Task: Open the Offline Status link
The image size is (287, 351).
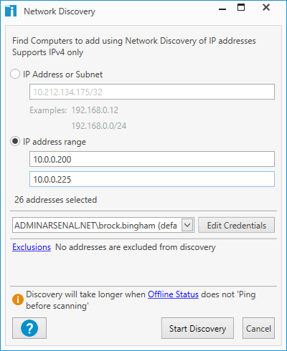Action: (x=173, y=294)
